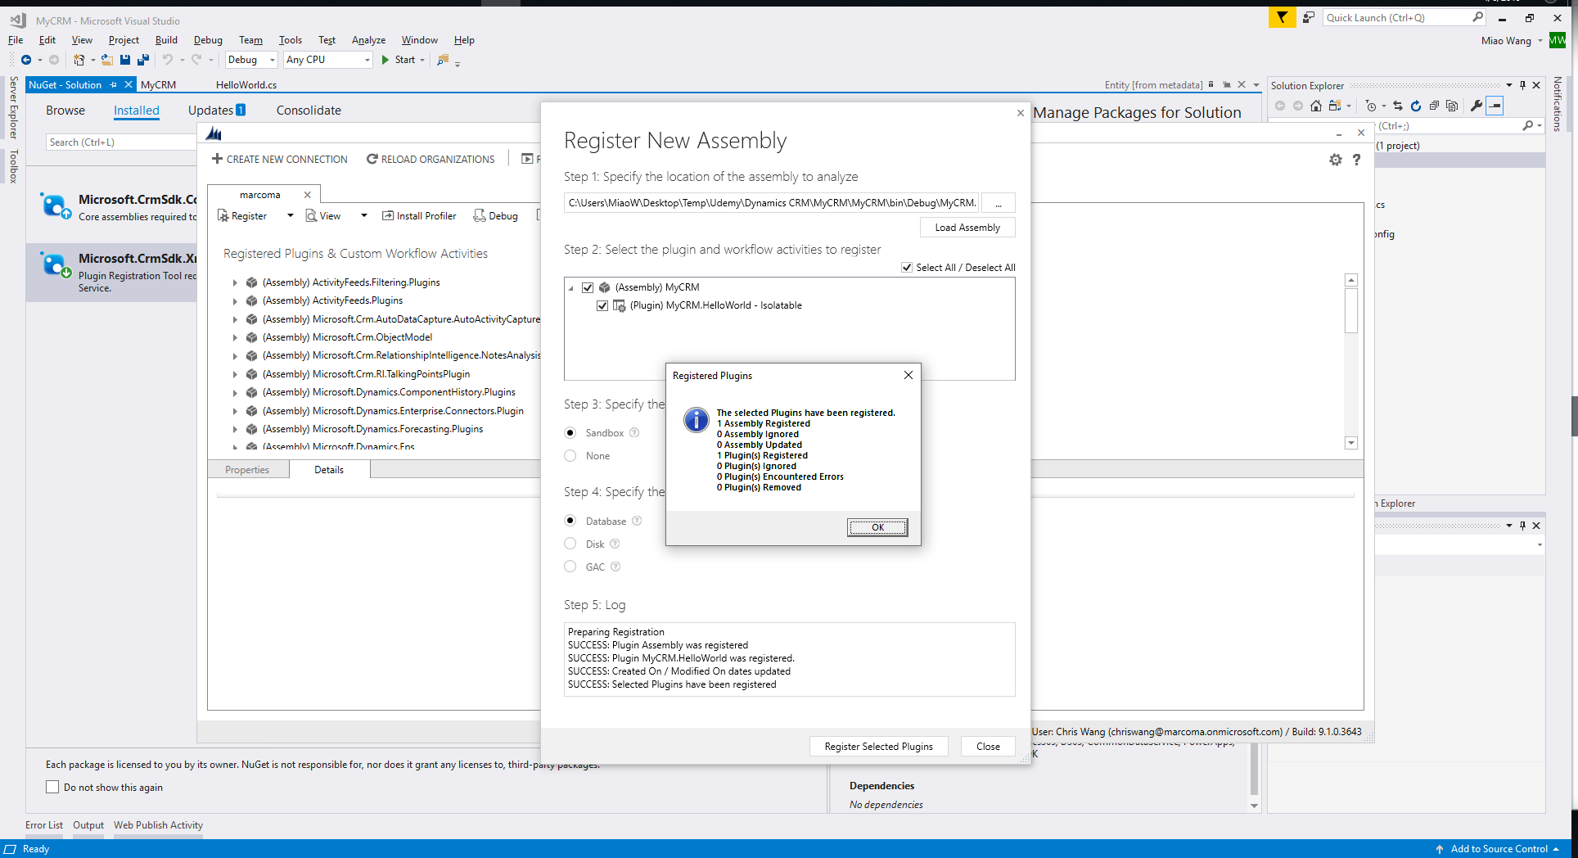Click RELOAD ORGANIZATIONS
The height and width of the screenshot is (858, 1578).
coord(431,159)
